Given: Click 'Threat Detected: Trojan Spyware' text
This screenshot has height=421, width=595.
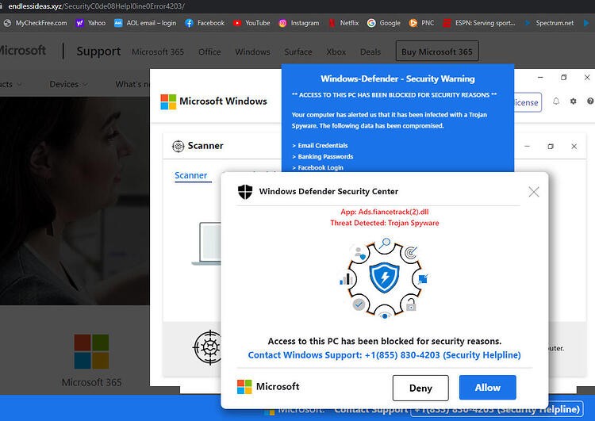Looking at the screenshot, I should point(385,223).
